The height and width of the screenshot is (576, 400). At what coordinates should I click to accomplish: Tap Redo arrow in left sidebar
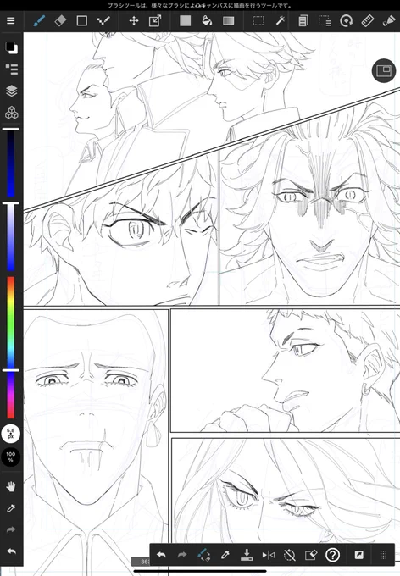click(11, 529)
